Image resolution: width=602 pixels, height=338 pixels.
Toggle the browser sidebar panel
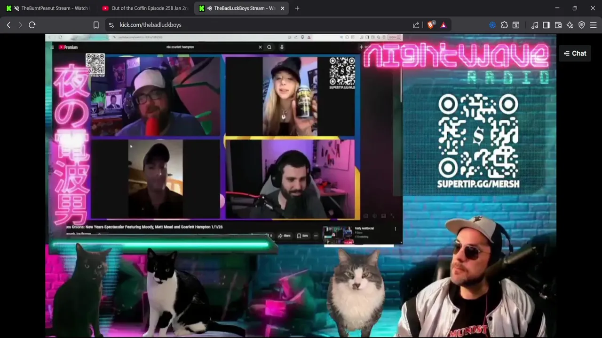(x=546, y=25)
